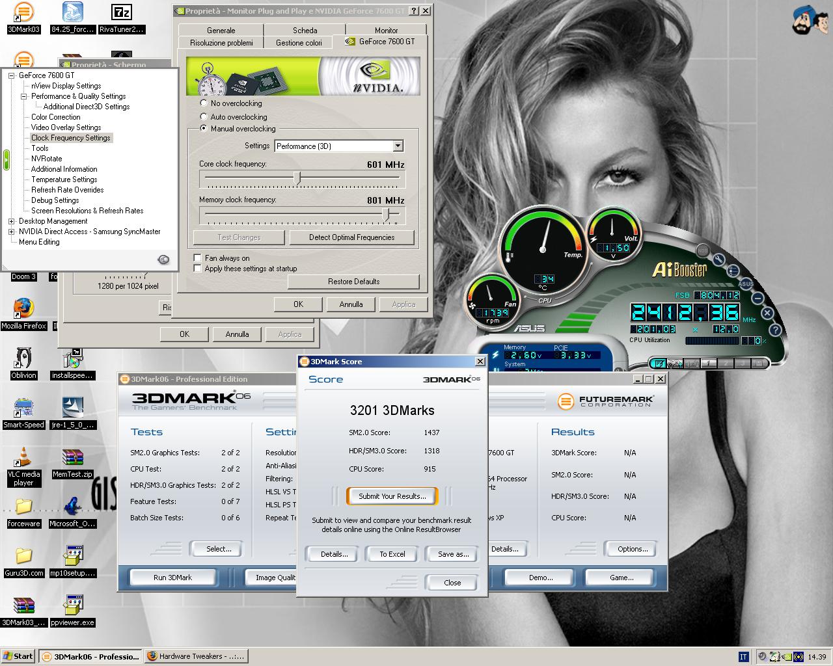Open the Microsoft_O... desktop icon

click(73, 512)
